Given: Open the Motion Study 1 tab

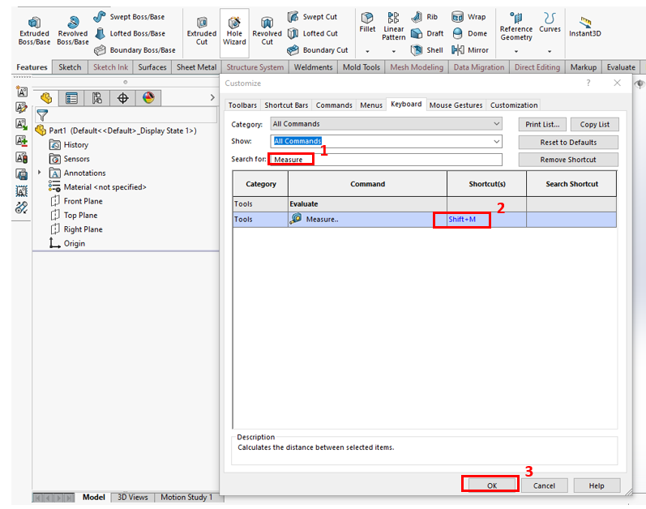Looking at the screenshot, I should click(x=186, y=497).
